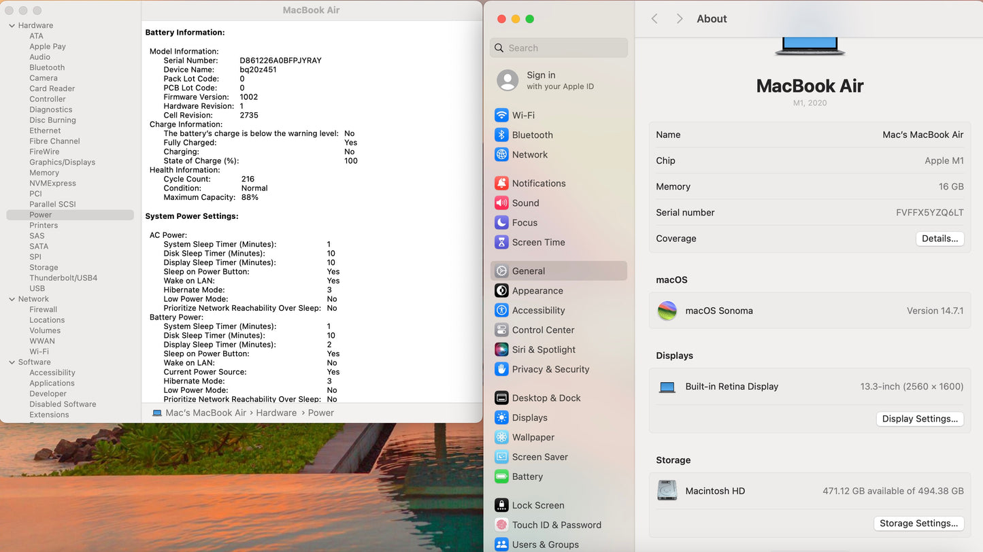Click the Search field in System Settings
The image size is (983, 552).
point(559,48)
